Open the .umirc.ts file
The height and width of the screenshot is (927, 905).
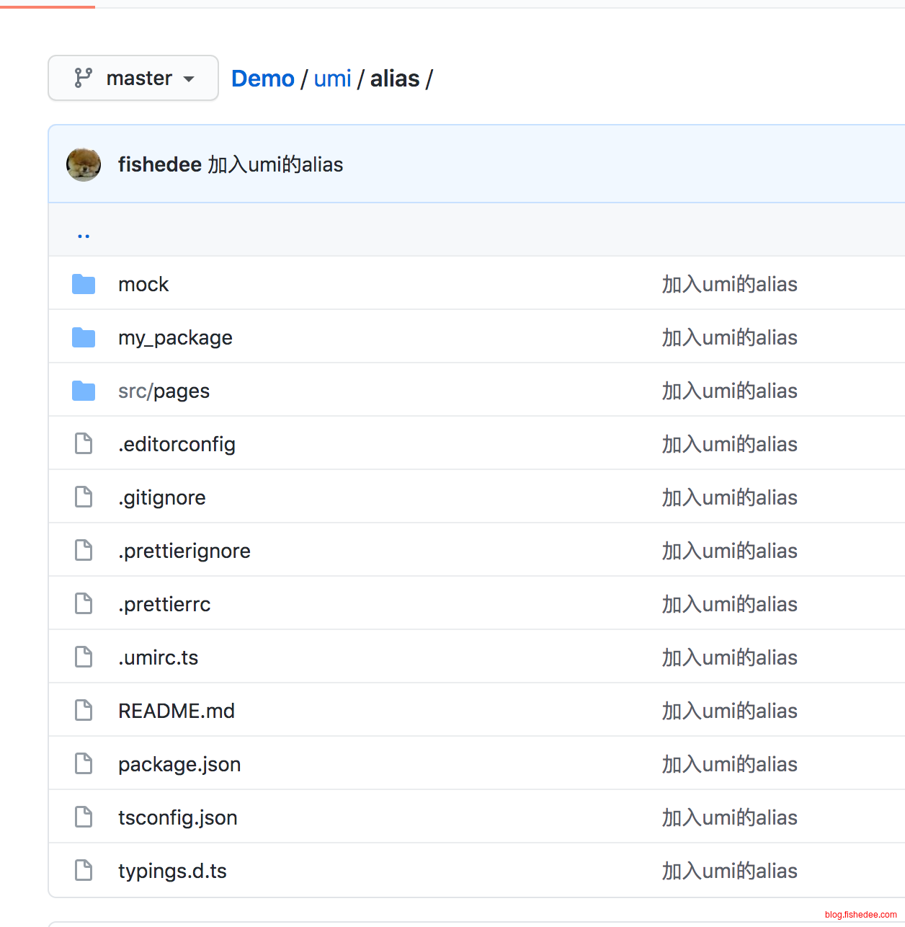pos(158,657)
